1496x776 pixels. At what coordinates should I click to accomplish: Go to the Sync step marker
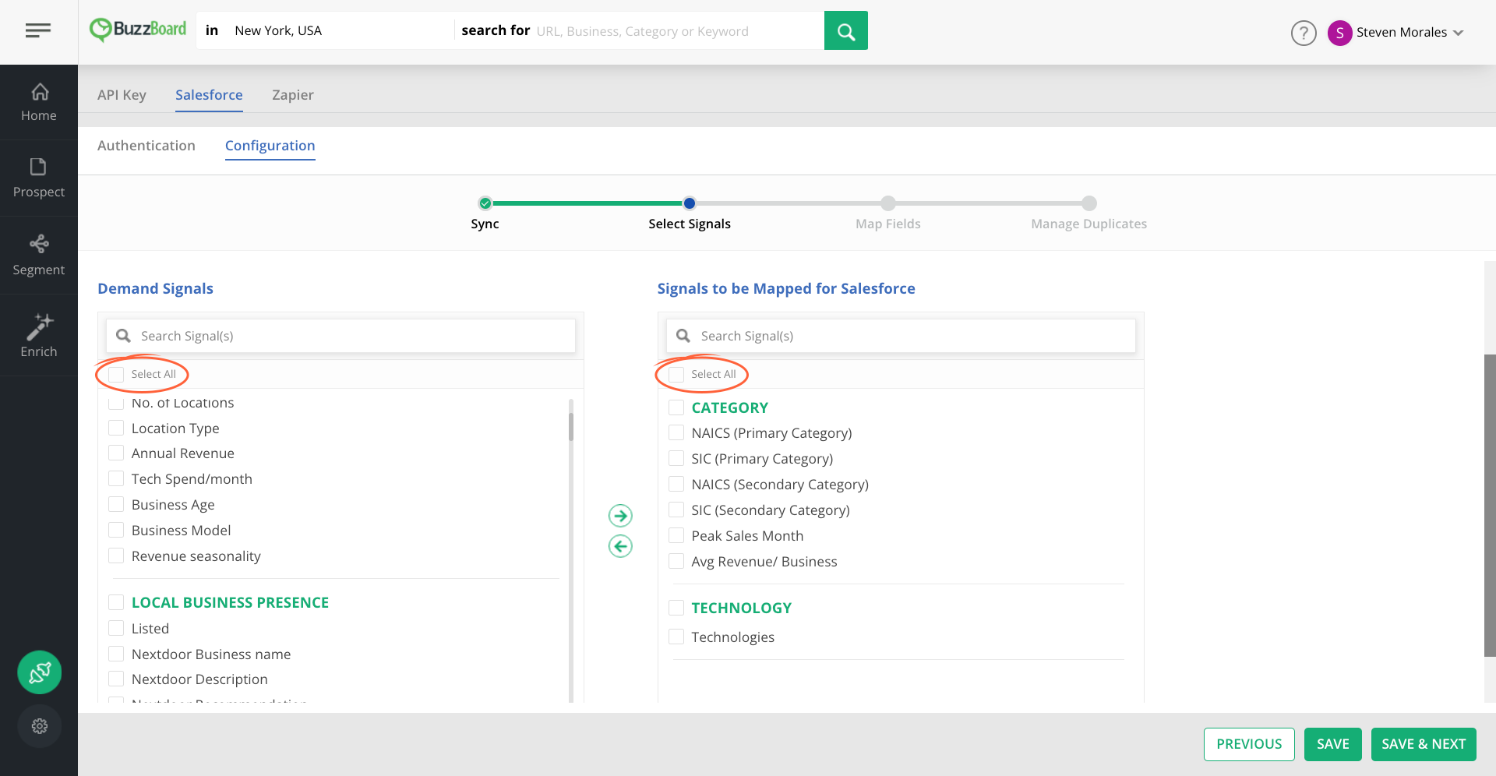tap(485, 203)
